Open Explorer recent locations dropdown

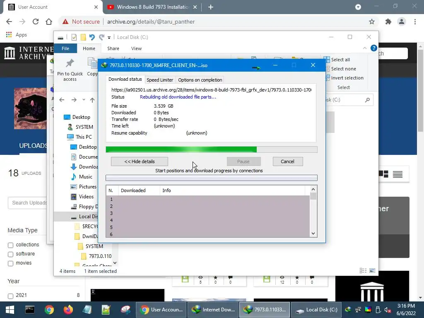84,100
